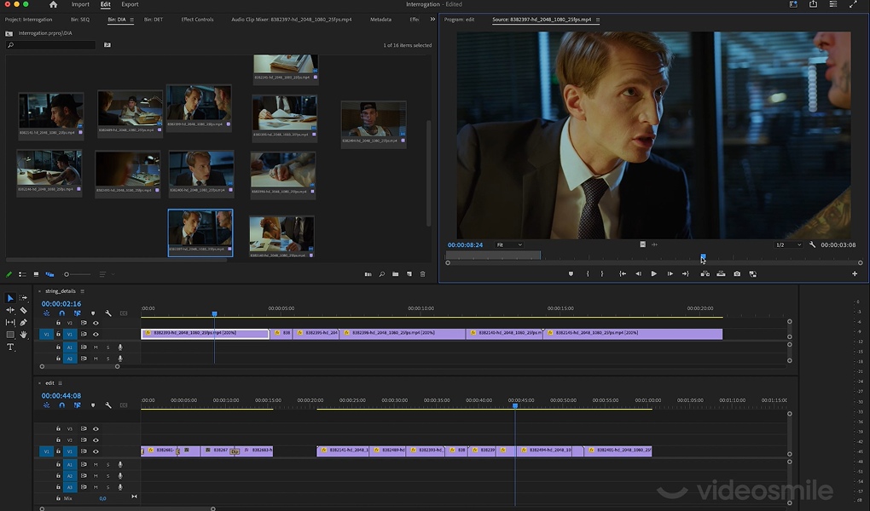Open the Bin: DET tab
This screenshot has height=511, width=870.
tap(154, 20)
